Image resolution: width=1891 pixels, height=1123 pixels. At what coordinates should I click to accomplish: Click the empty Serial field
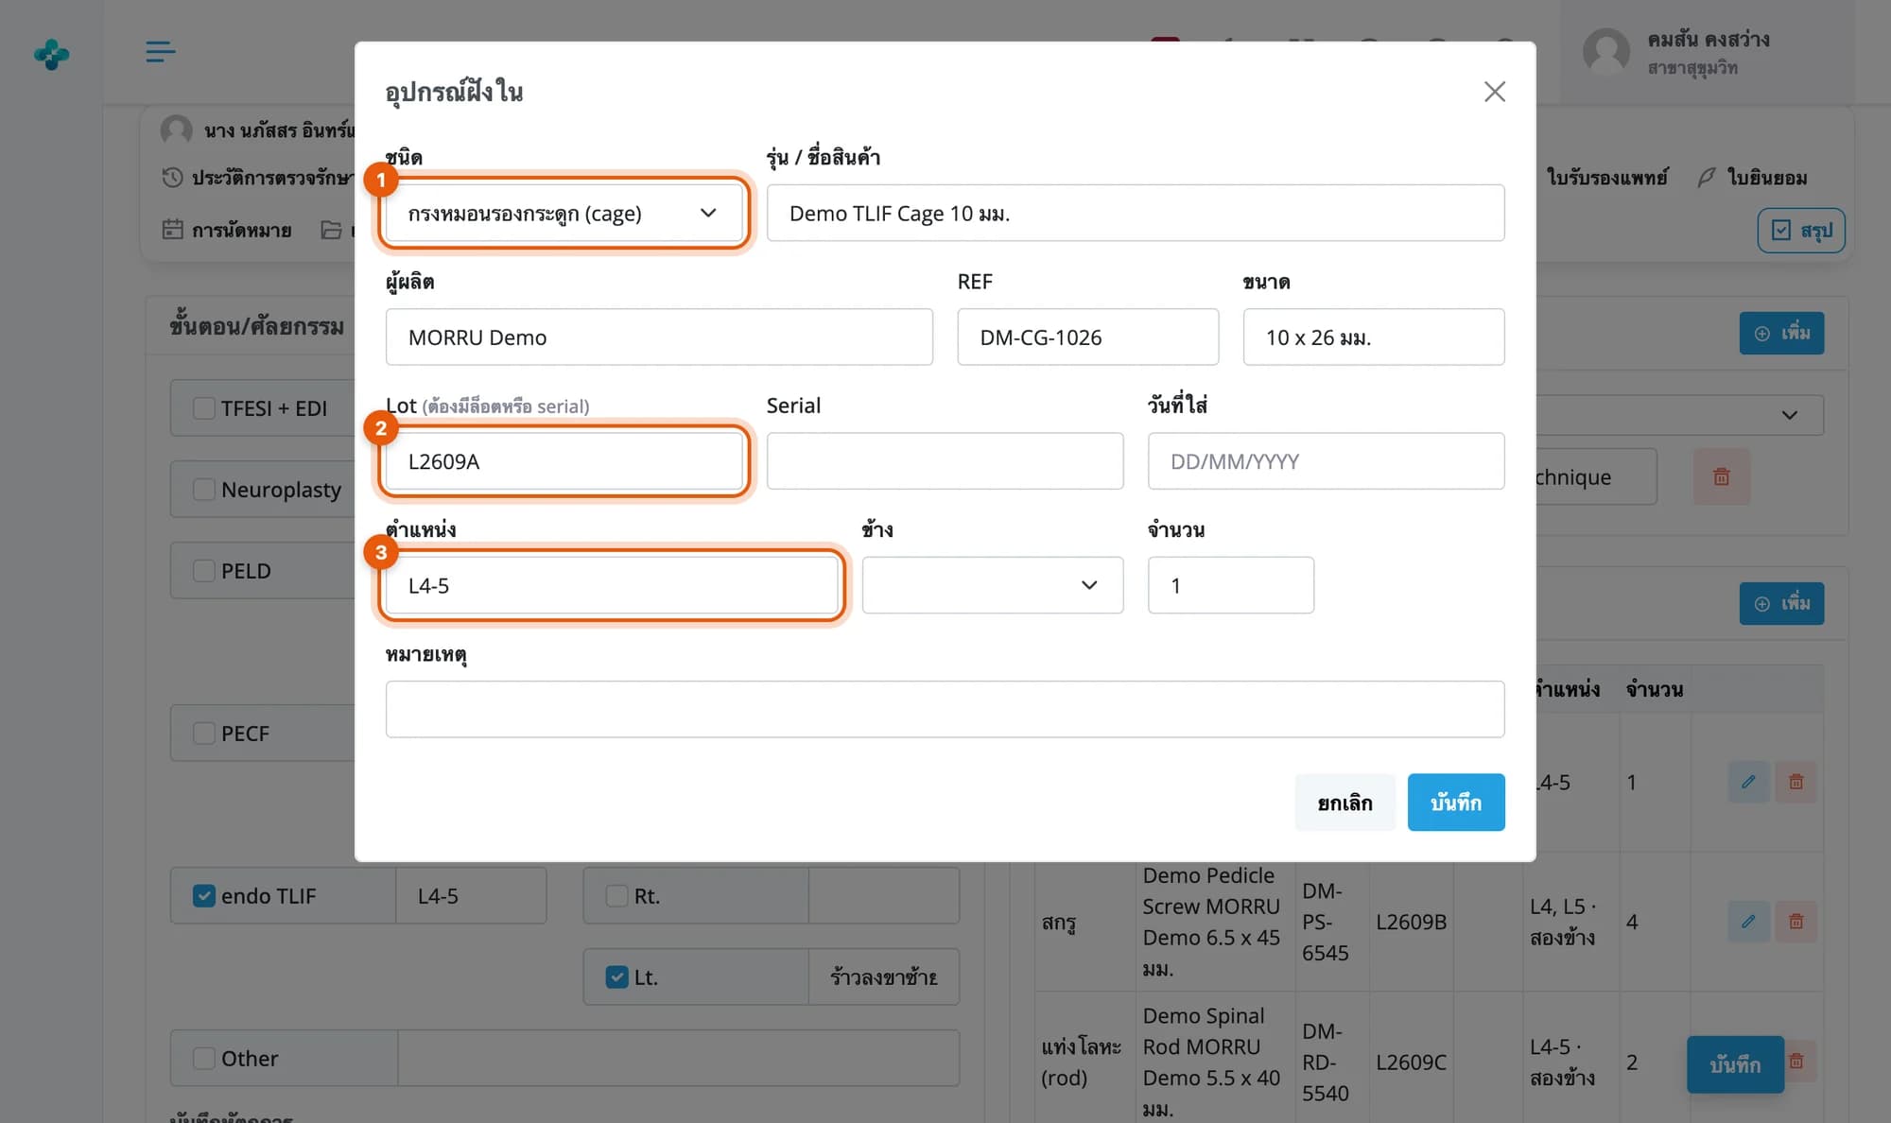pos(945,461)
